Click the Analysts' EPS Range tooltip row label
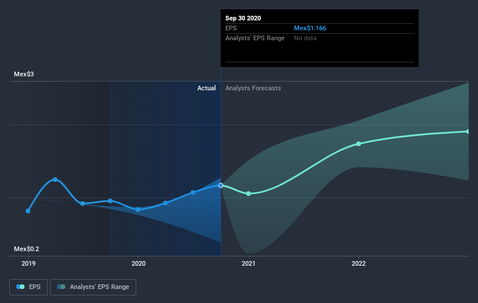 click(255, 38)
